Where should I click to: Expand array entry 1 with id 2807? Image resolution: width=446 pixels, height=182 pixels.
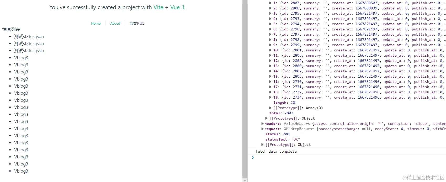pos(270,3)
